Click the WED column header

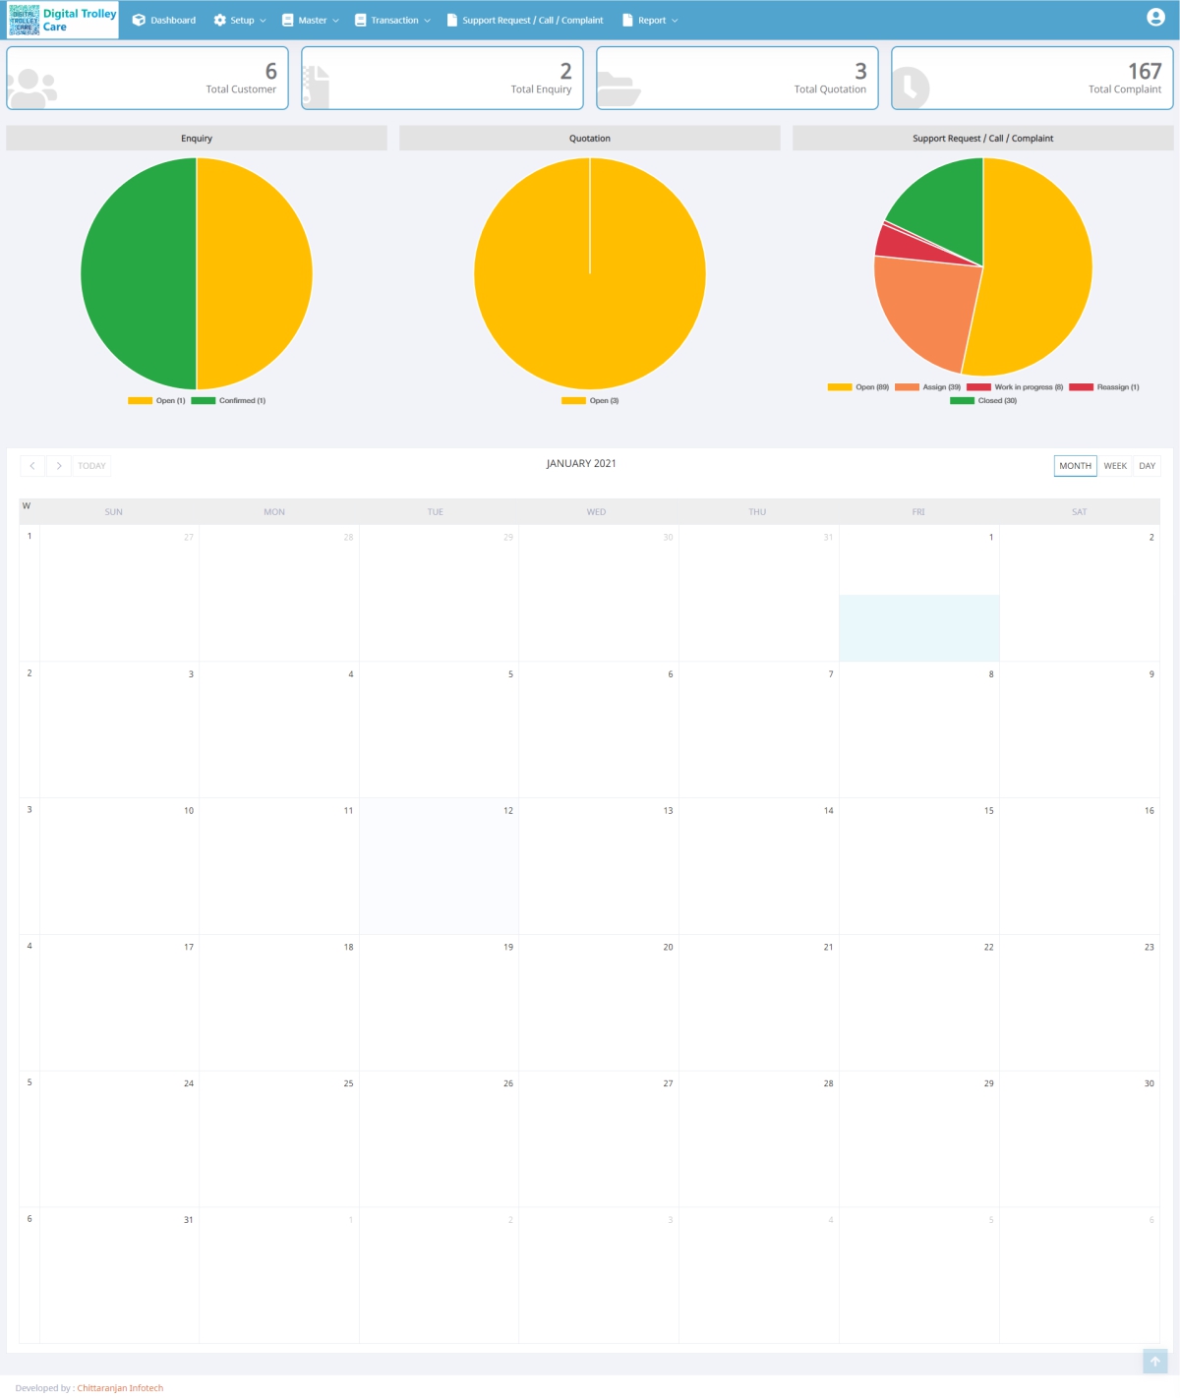coord(597,511)
